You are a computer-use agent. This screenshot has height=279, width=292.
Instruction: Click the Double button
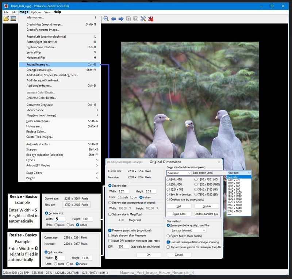(207, 206)
